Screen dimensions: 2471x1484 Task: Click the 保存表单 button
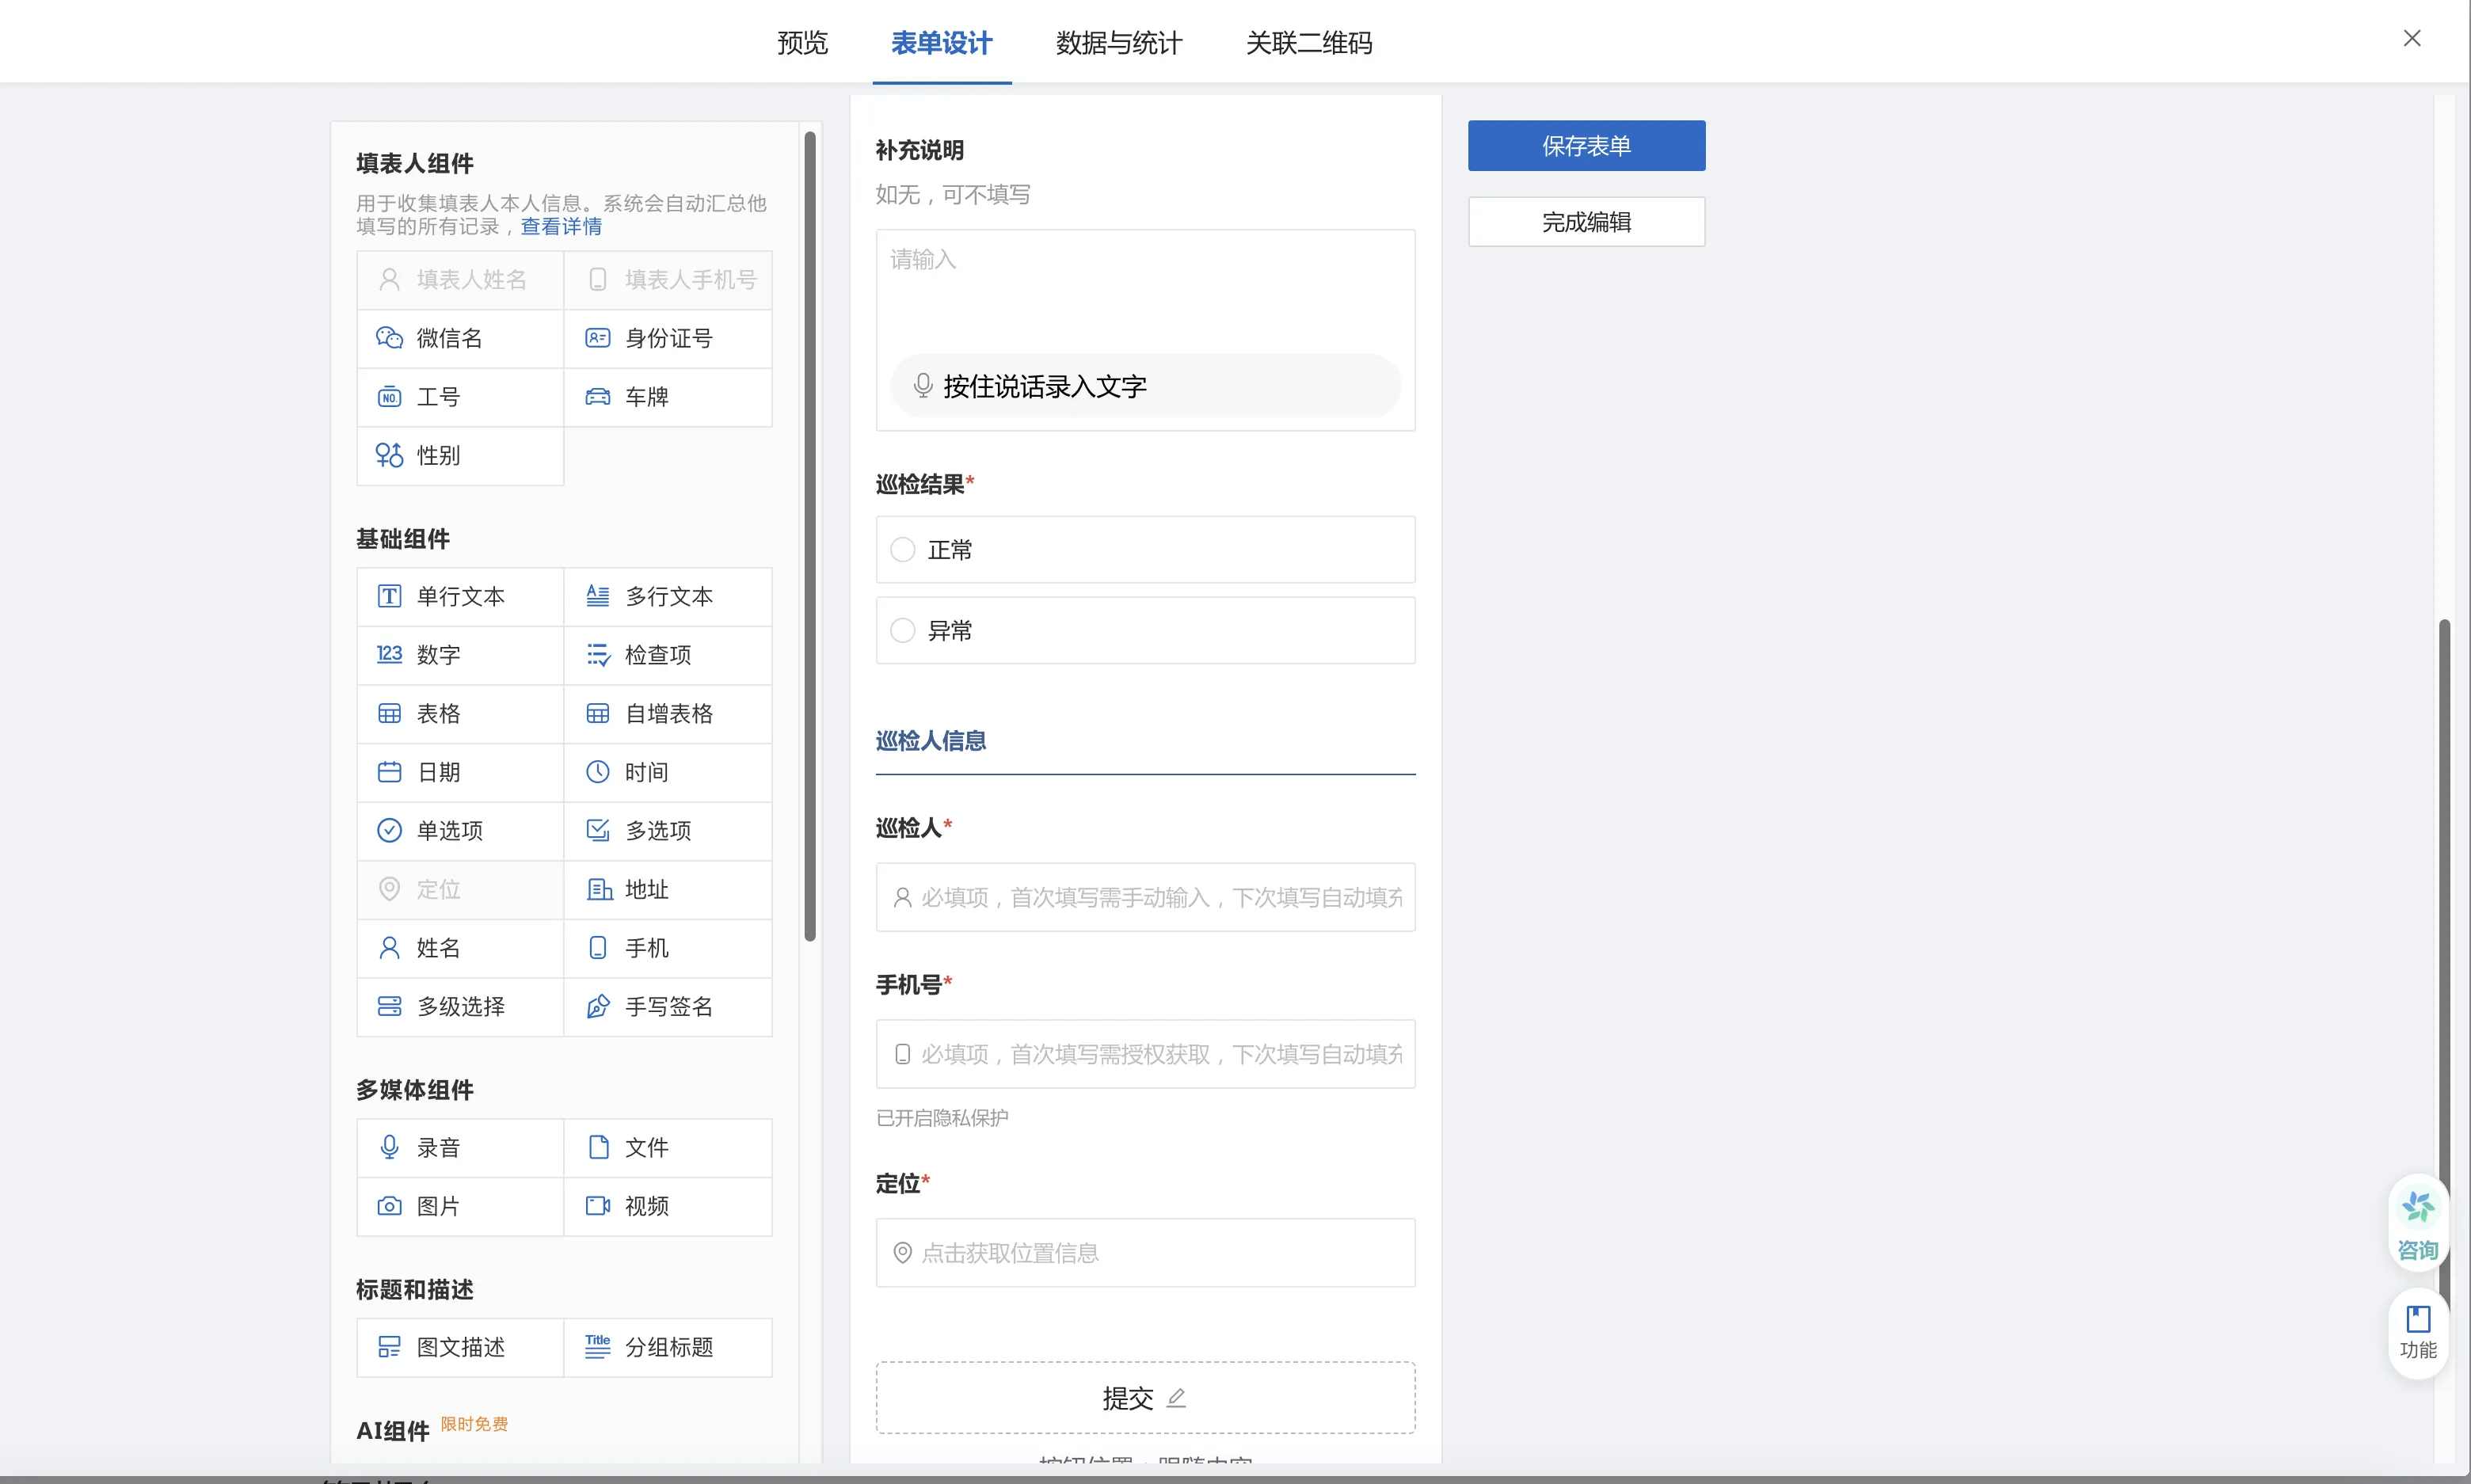pyautogui.click(x=1586, y=146)
